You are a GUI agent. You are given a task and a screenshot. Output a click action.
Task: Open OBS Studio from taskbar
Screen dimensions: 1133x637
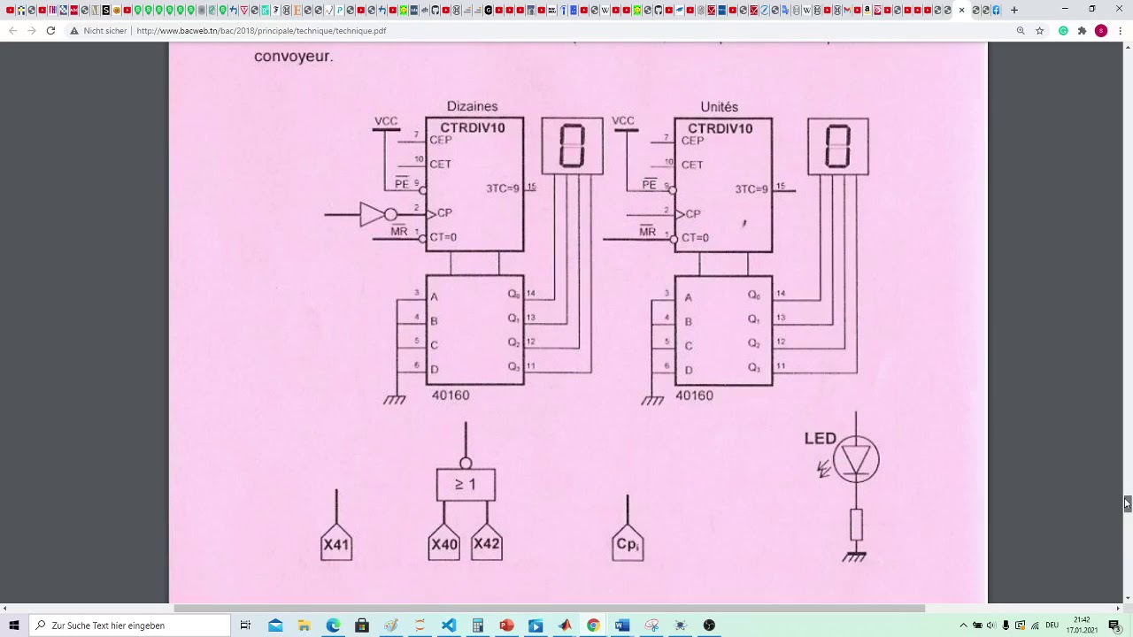click(x=709, y=625)
